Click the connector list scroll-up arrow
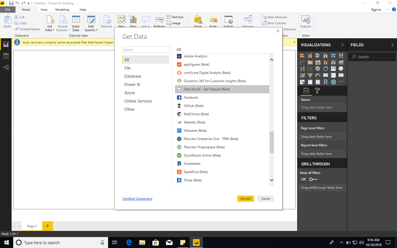This screenshot has width=397, height=248. click(272, 60)
